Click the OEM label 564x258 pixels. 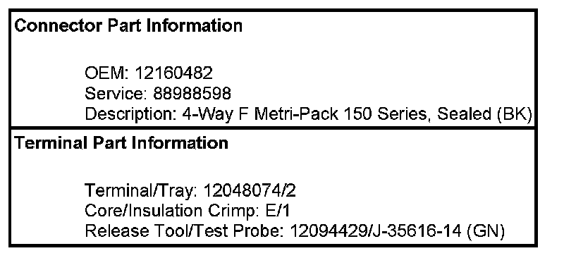coord(107,73)
